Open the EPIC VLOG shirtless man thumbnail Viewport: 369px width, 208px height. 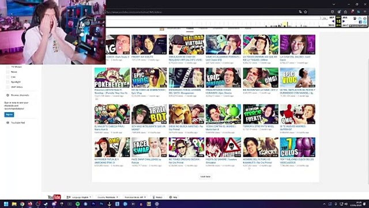(x=298, y=78)
